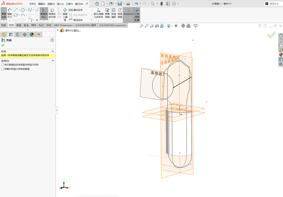Expand the 零件15 flyout tree

[x=57, y=30]
